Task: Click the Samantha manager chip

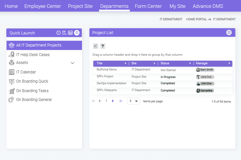Action: [205, 90]
